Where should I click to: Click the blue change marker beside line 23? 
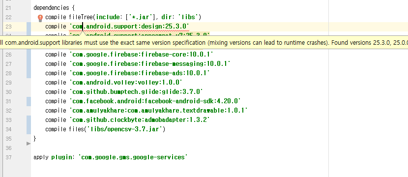click(x=29, y=29)
